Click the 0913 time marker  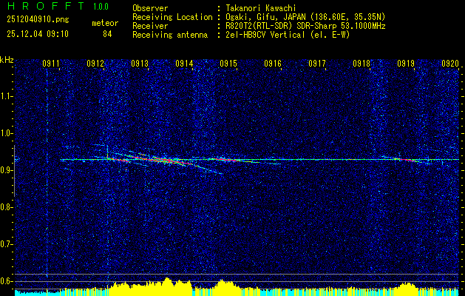point(140,64)
